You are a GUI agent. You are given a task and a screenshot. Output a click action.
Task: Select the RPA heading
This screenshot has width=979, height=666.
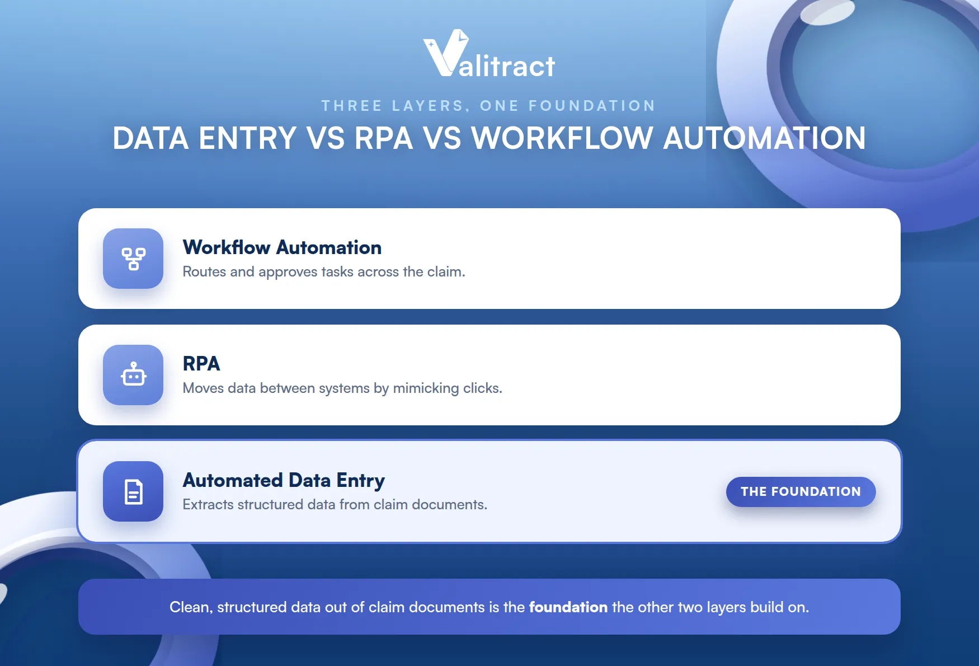(201, 364)
